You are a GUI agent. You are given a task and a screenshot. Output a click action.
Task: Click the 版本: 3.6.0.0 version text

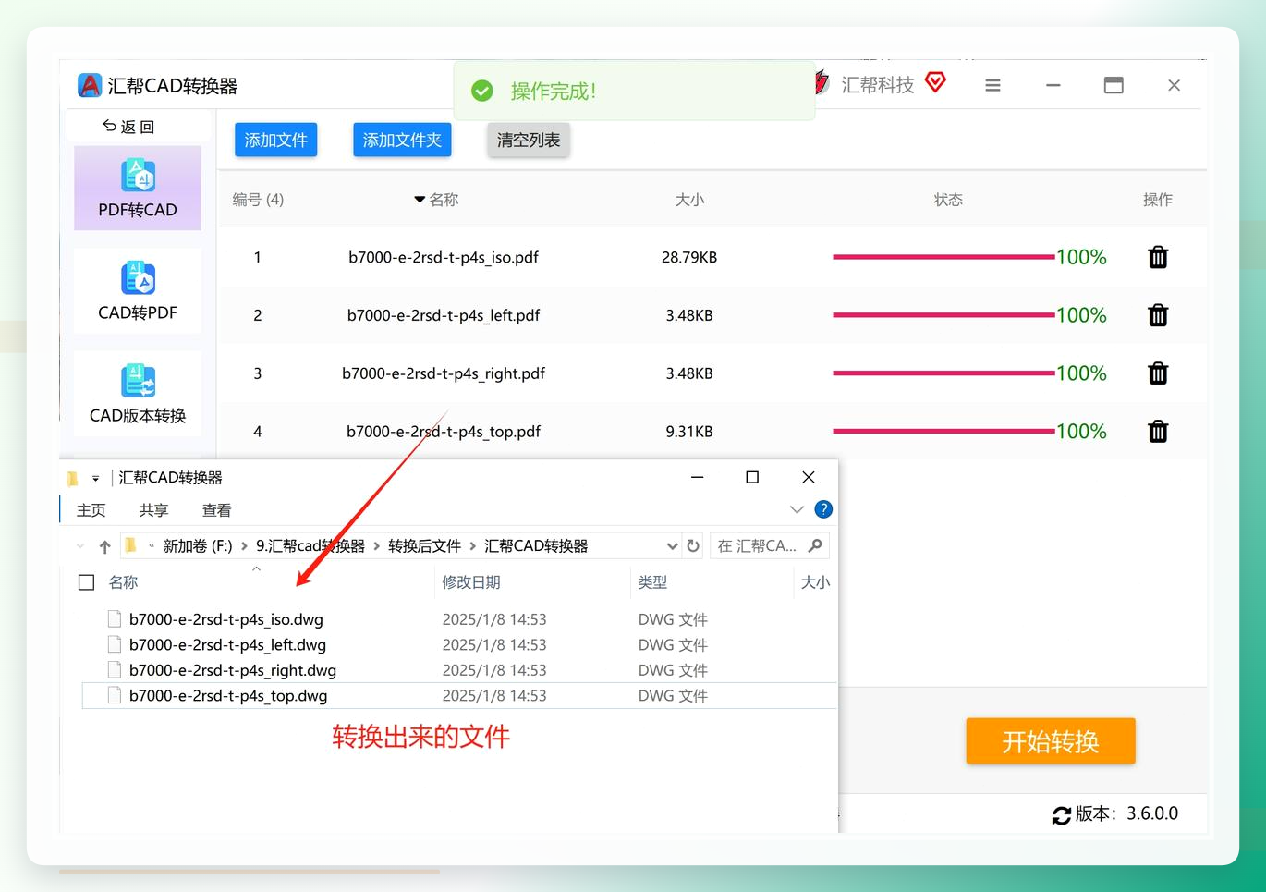point(1126,813)
